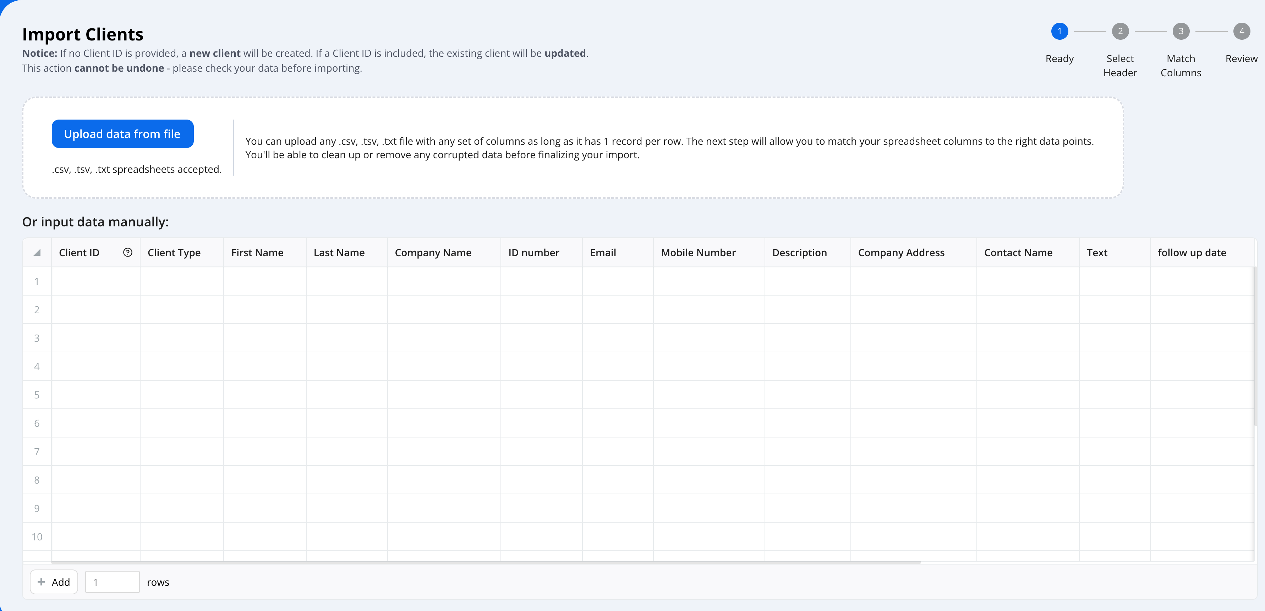This screenshot has width=1265, height=611.
Task: Click the select-all corner triangle in table
Action: point(37,253)
